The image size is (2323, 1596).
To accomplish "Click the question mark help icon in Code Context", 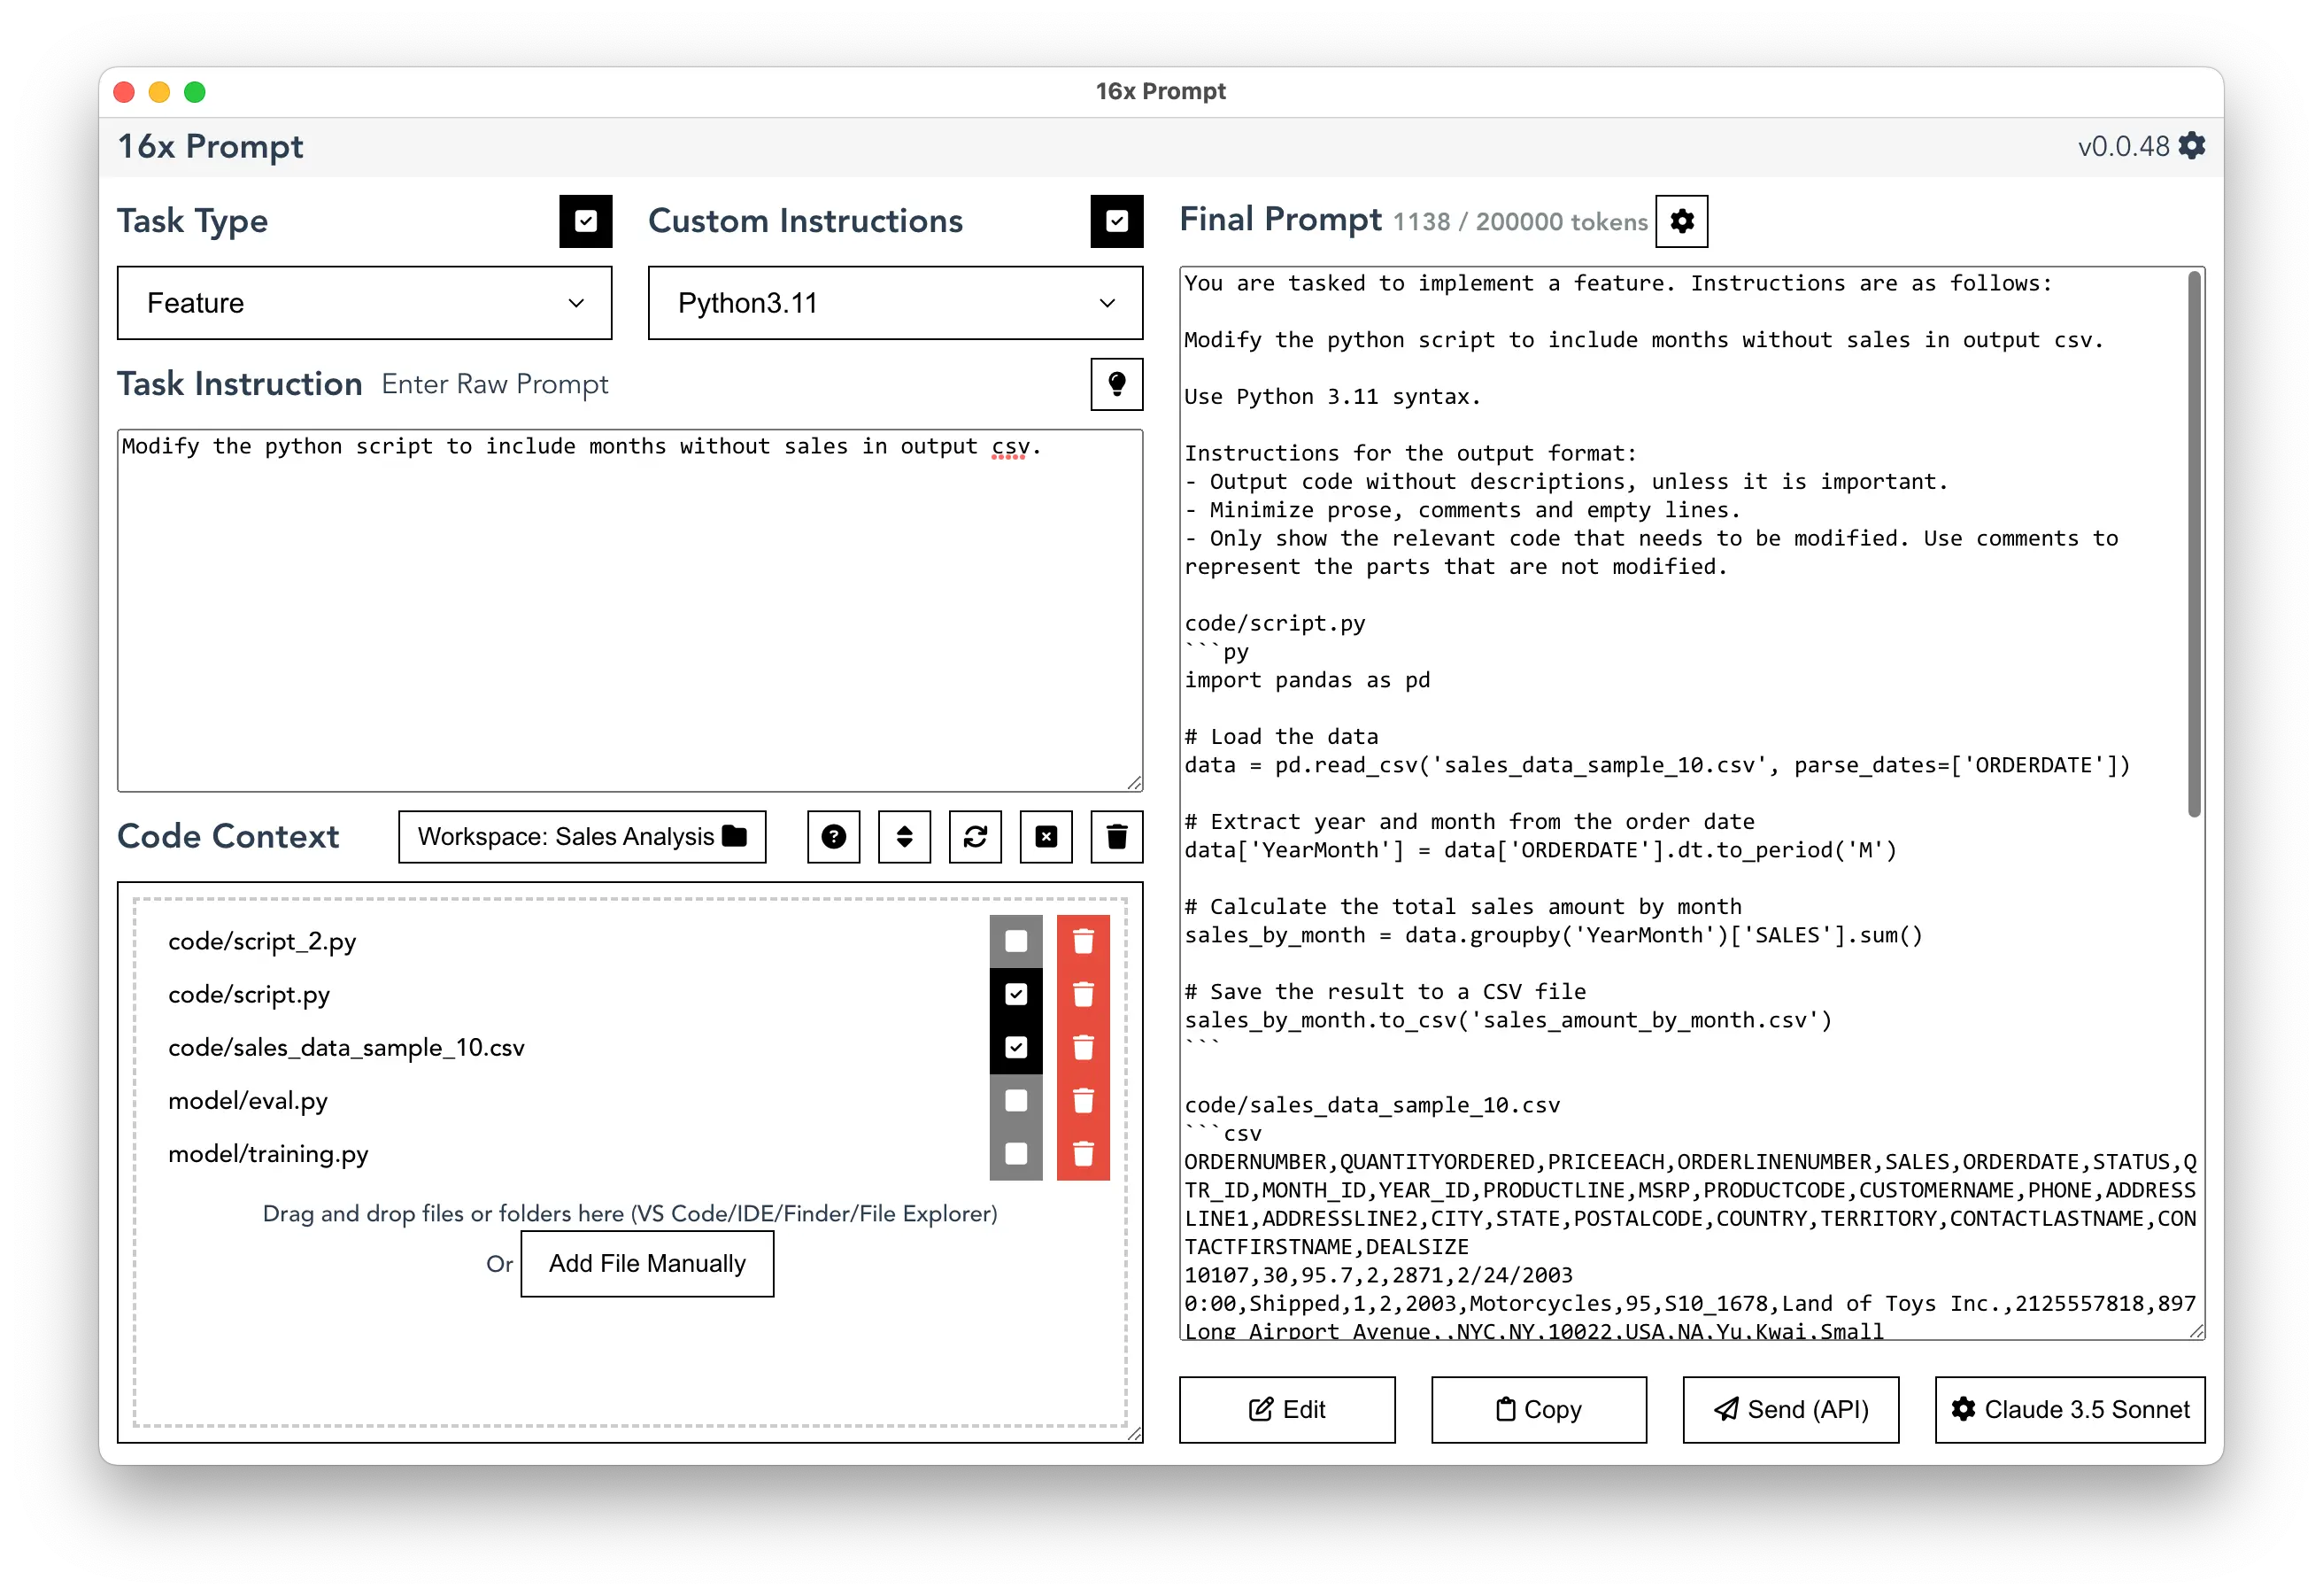I will tap(833, 837).
